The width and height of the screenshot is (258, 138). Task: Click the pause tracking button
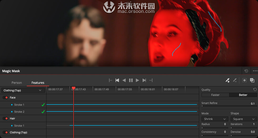[x=131, y=80]
